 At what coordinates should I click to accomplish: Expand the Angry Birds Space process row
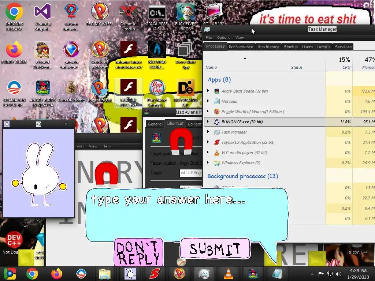click(x=208, y=91)
